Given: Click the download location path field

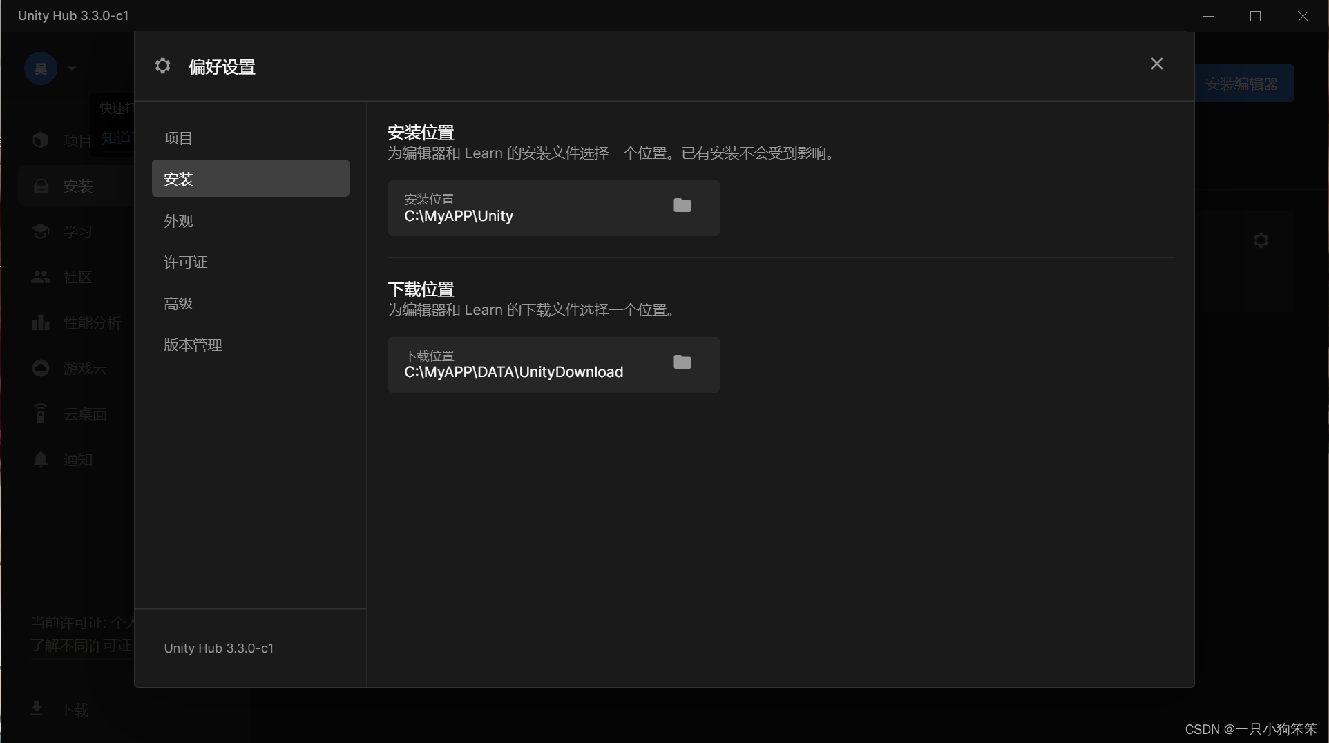Looking at the screenshot, I should pos(554,365).
